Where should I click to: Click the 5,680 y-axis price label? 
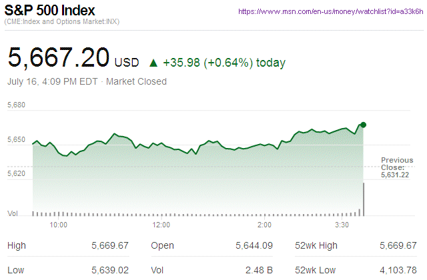[15, 105]
